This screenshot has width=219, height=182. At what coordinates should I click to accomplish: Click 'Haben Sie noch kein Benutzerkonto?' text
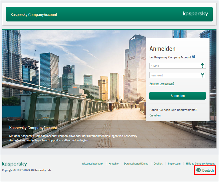coord(173,110)
